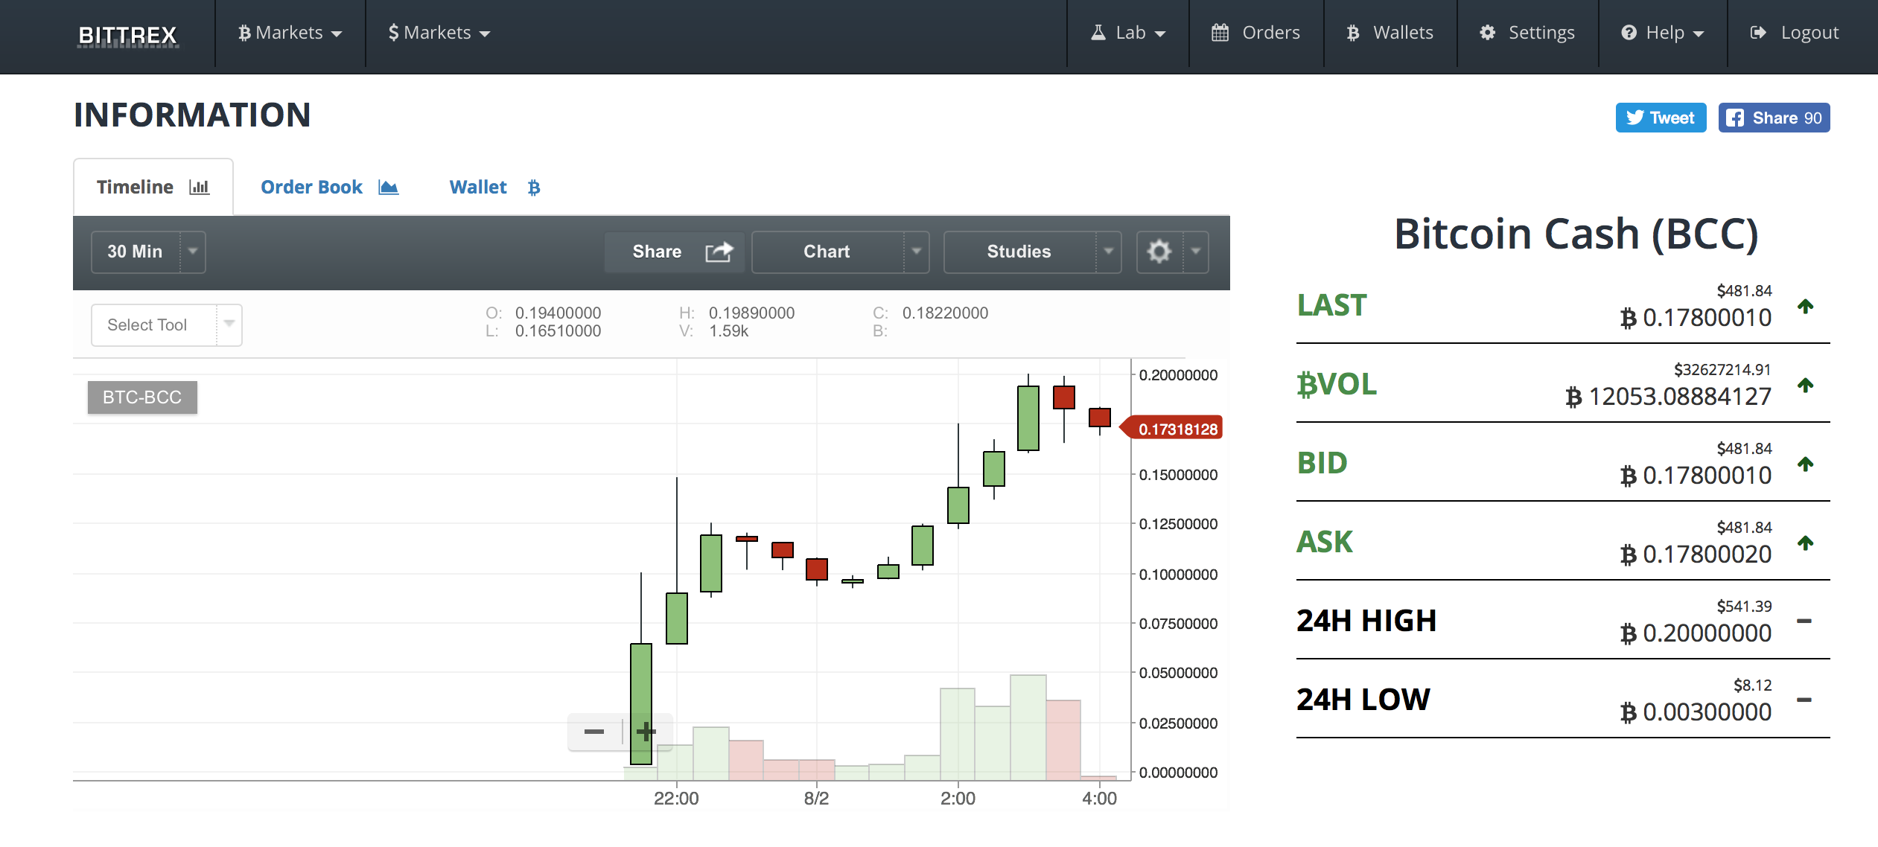This screenshot has width=1878, height=847.
Task: Switch to the Order Book tab
Action: coord(329,187)
